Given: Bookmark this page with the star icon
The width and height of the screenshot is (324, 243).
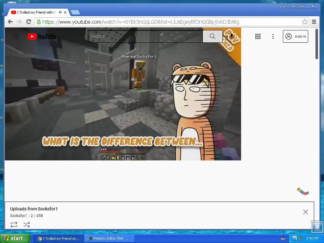Looking at the screenshot, I should click(x=305, y=22).
